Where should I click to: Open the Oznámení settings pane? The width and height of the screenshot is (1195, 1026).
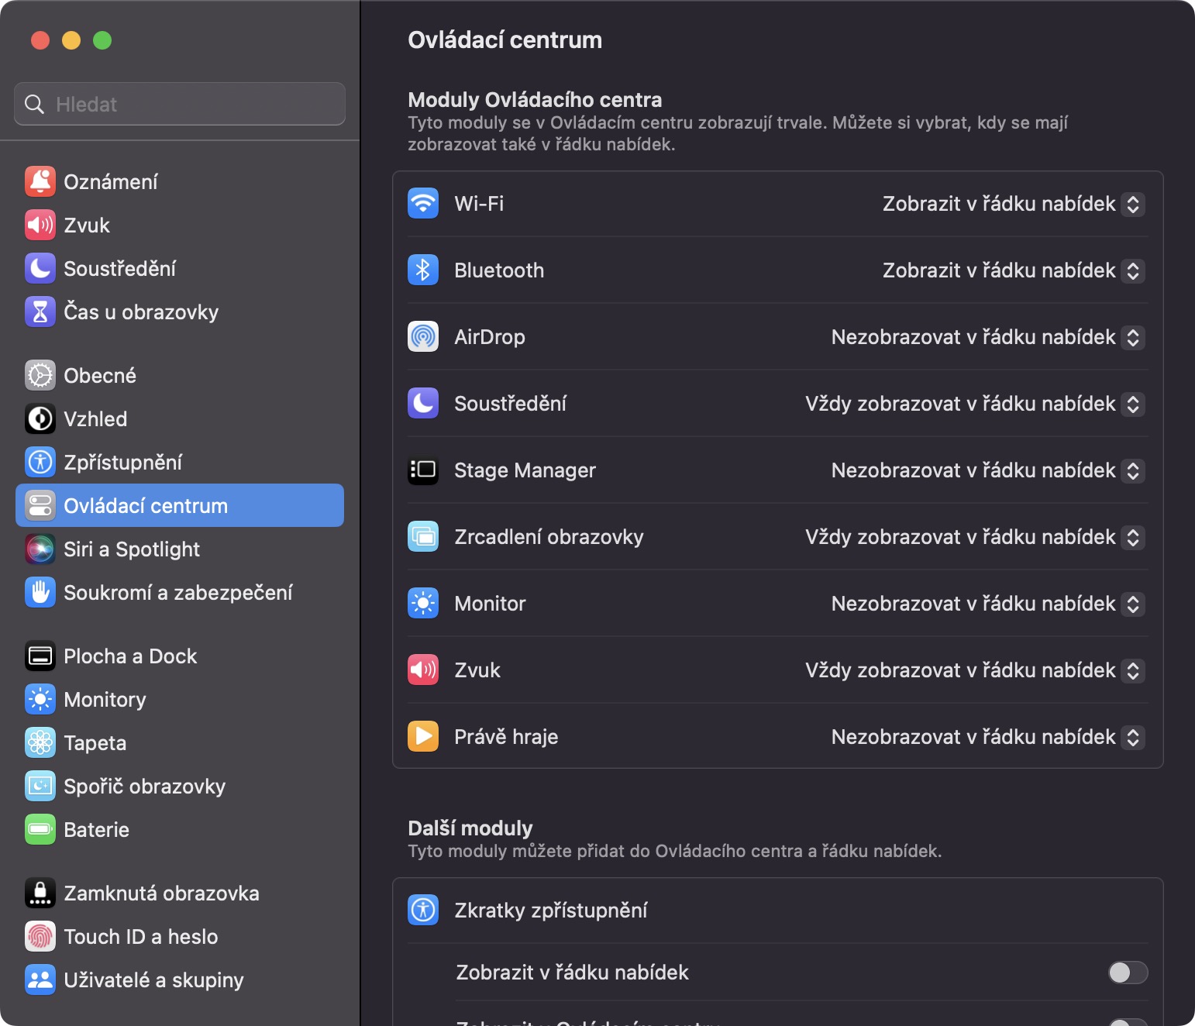(x=110, y=182)
